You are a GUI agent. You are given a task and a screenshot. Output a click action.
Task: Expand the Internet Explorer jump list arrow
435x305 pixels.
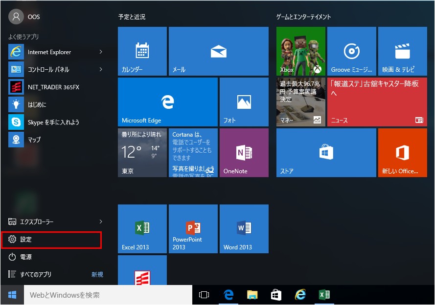tap(101, 52)
